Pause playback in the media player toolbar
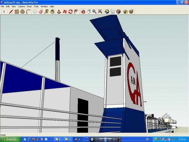 coord(105,139)
